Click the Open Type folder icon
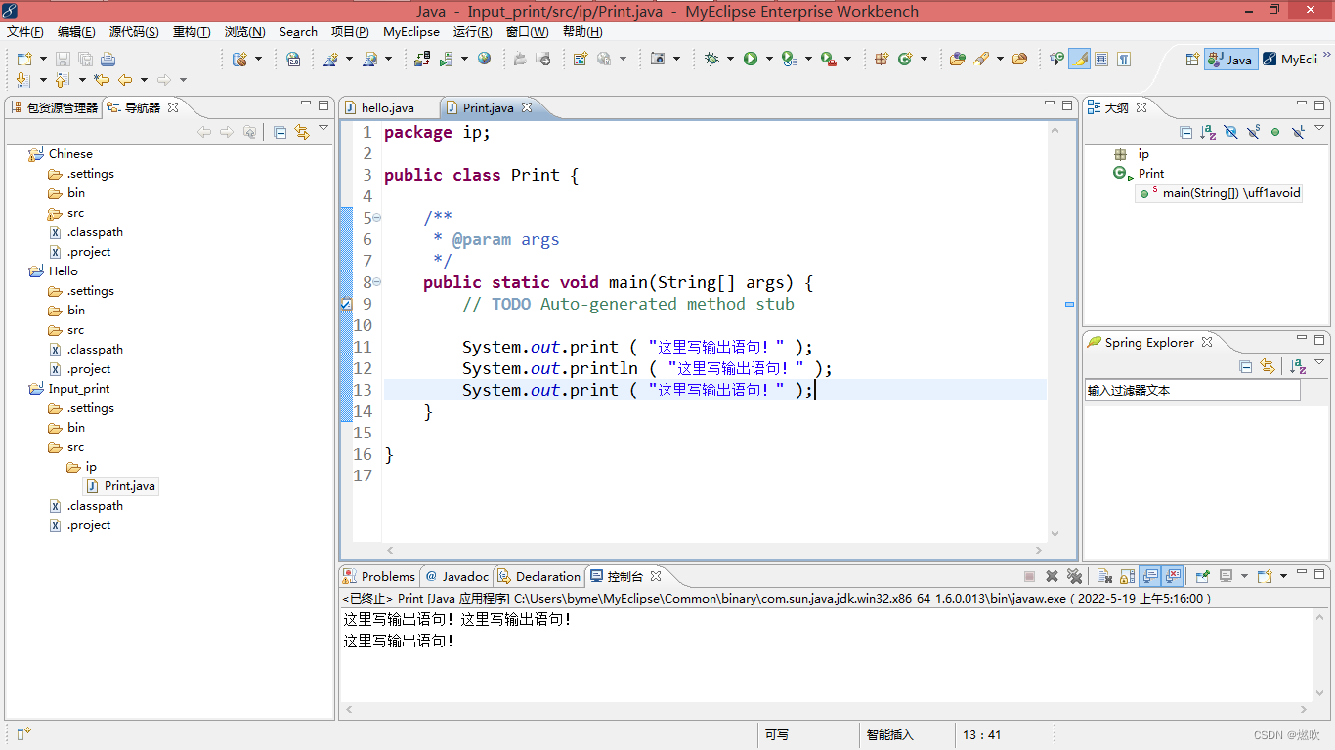Viewport: 1335px width, 750px height. 958,59
